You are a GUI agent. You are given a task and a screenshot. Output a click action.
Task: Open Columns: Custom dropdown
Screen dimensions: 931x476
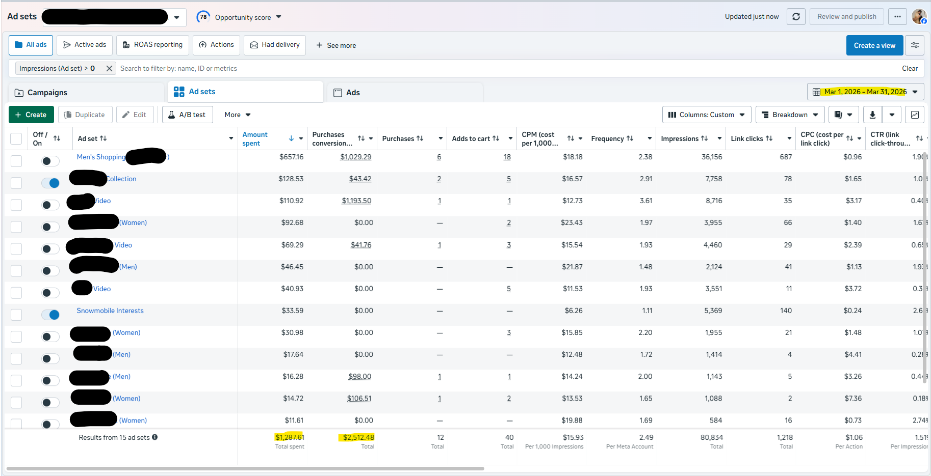(707, 115)
